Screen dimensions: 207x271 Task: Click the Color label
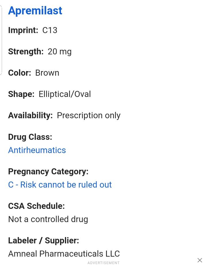pyautogui.click(x=19, y=73)
